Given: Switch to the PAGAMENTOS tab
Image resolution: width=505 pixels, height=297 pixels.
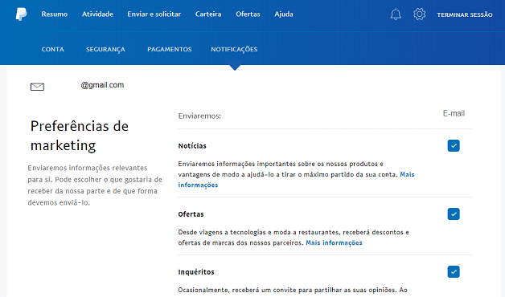Looking at the screenshot, I should [x=170, y=49].
